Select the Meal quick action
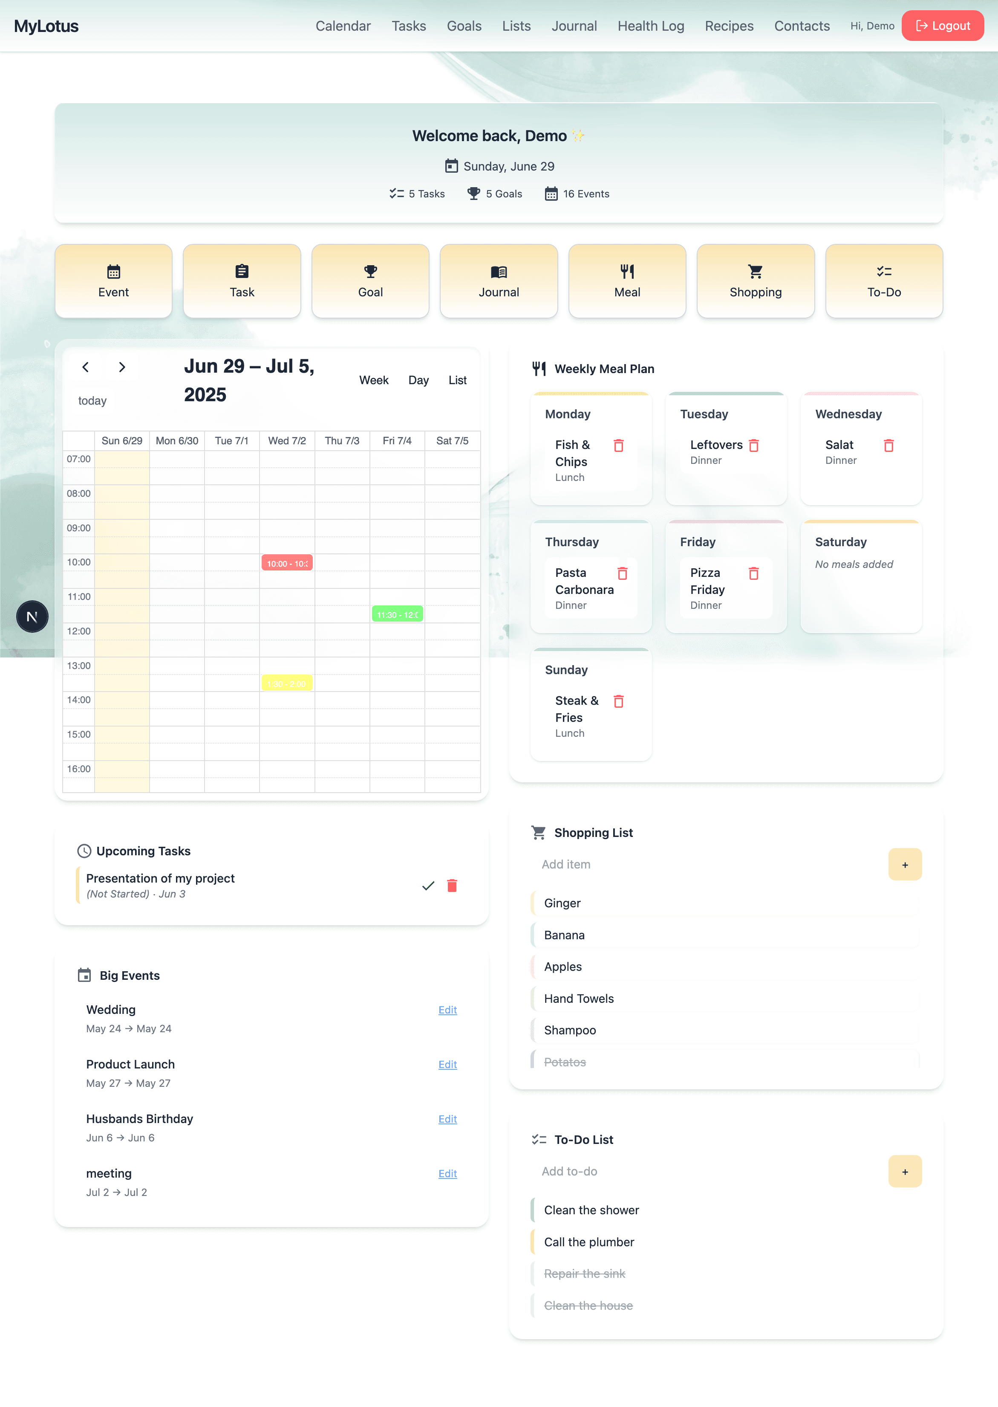Screen dimensions: 998x1407 [627, 281]
